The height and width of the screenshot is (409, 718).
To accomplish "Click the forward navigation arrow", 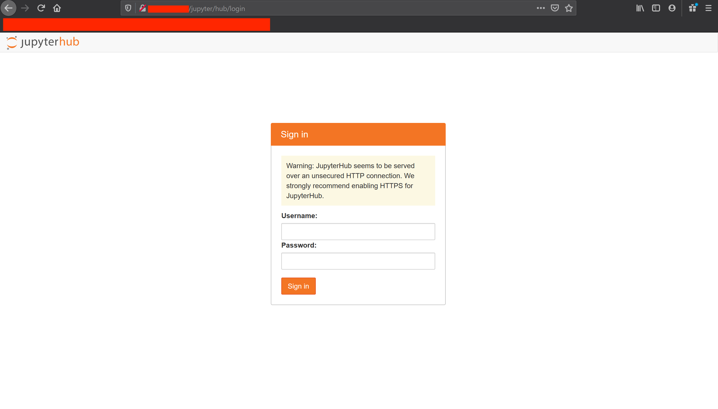I will pyautogui.click(x=25, y=8).
